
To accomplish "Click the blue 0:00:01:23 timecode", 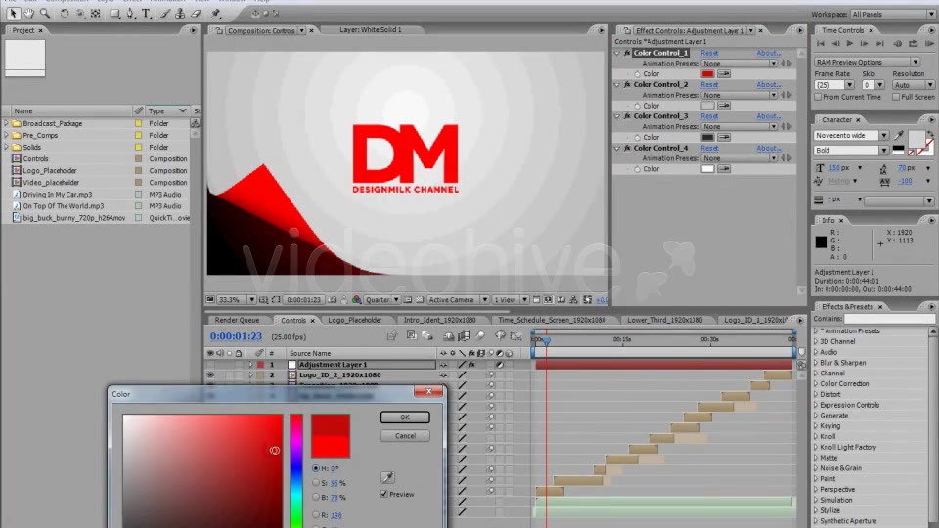I will pos(236,336).
